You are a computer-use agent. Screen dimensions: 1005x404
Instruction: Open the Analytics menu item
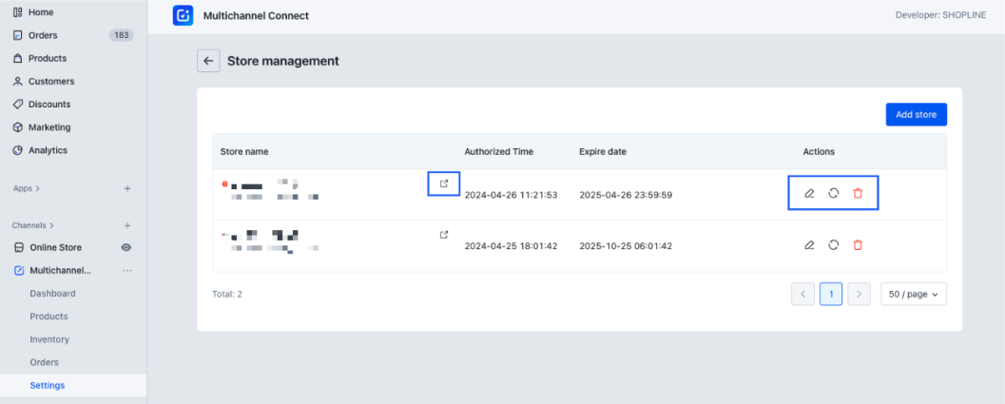point(48,150)
